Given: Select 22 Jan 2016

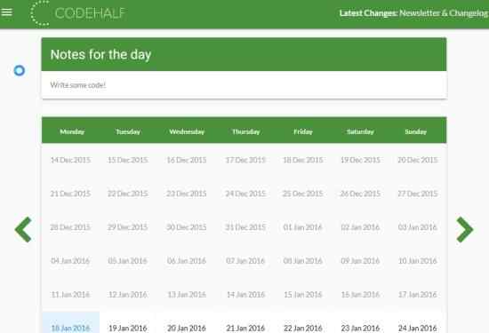Looking at the screenshot, I should point(303,328).
